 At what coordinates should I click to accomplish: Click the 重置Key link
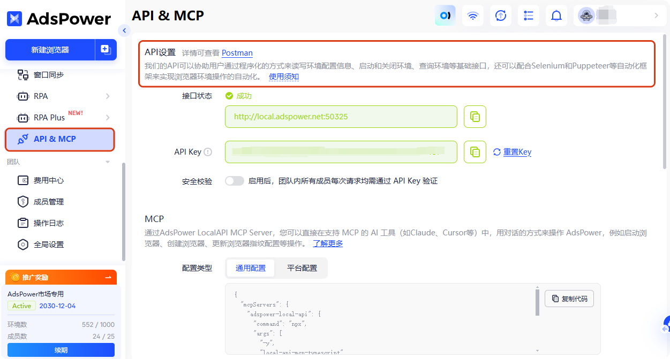pyautogui.click(x=517, y=152)
